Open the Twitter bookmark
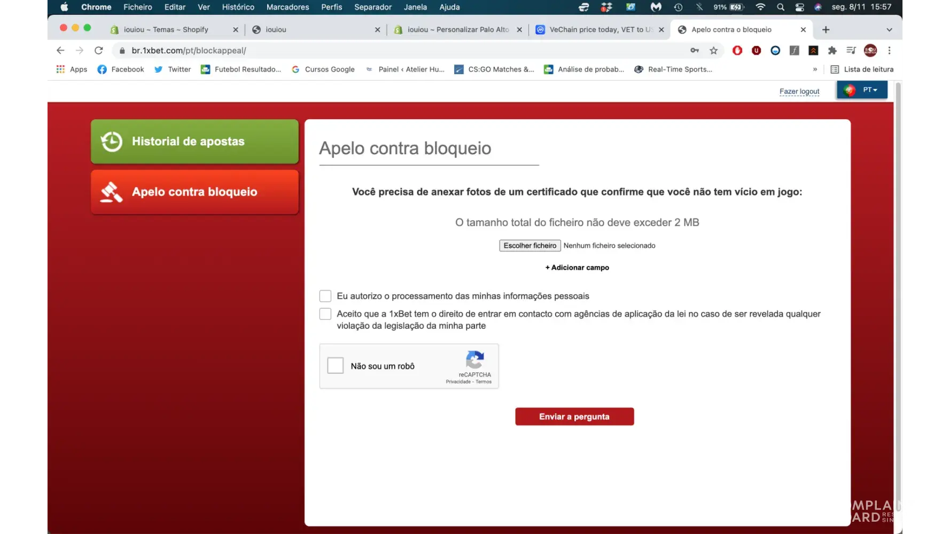This screenshot has height=534, width=950. click(x=172, y=69)
